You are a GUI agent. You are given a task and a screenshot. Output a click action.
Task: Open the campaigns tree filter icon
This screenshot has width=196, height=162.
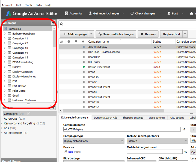[x=53, y=23]
